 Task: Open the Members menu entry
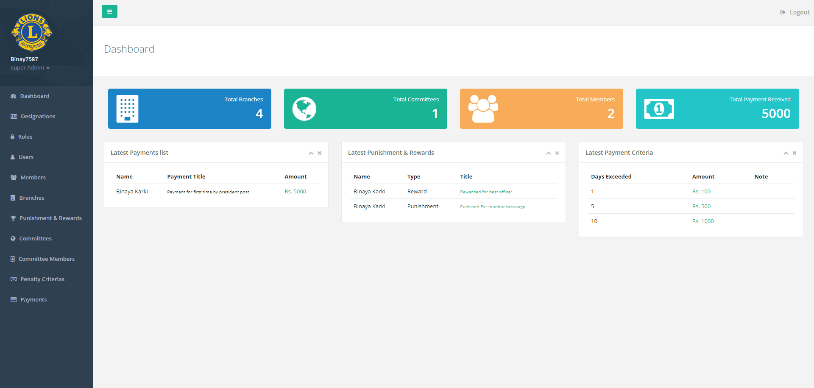[47, 177]
